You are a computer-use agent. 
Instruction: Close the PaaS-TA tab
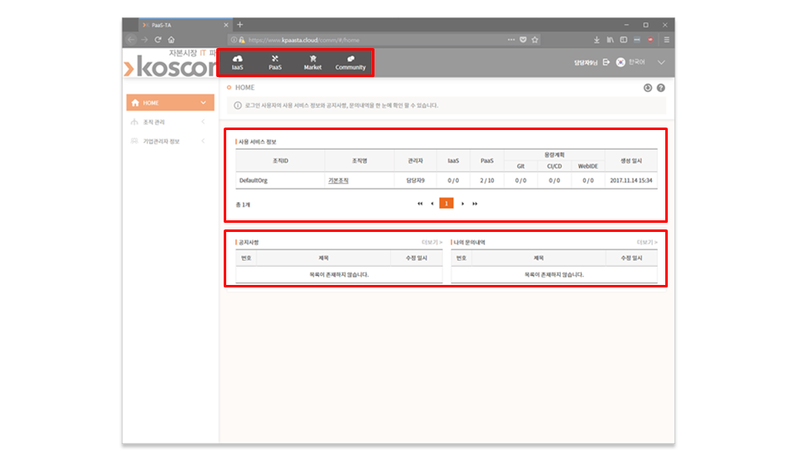226,25
